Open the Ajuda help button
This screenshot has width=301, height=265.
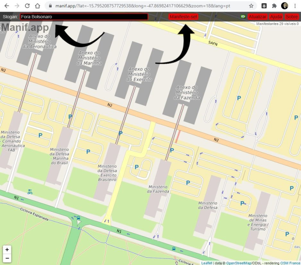click(x=276, y=17)
